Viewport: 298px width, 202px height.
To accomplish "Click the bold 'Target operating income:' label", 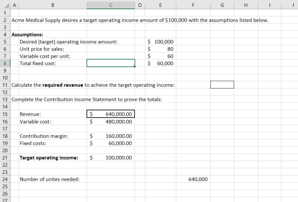I will [x=49, y=157].
